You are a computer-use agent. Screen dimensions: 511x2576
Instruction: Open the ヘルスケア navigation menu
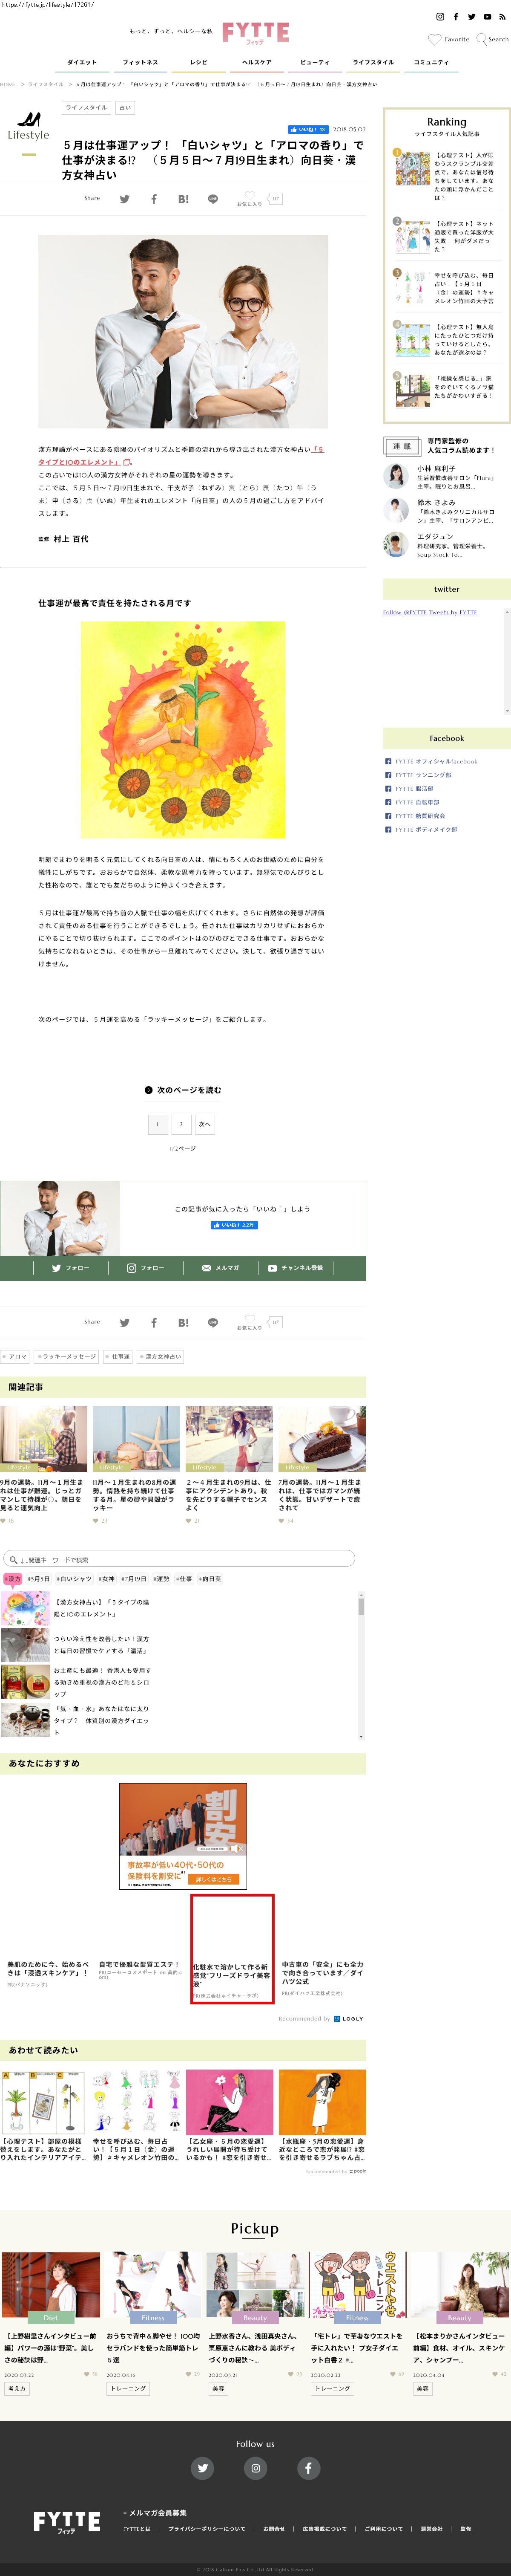(256, 62)
